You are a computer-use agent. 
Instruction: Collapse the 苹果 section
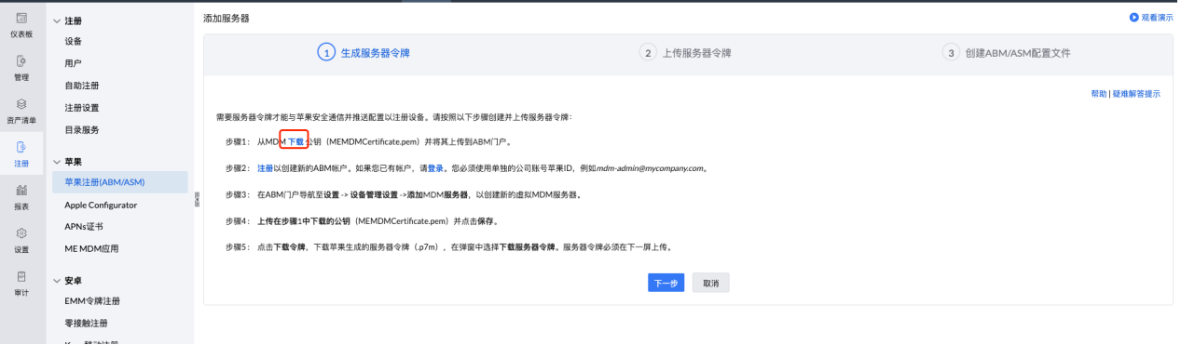pyautogui.click(x=57, y=161)
